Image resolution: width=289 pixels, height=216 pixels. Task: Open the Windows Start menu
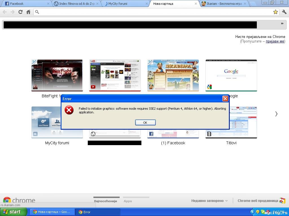[x=14, y=212]
